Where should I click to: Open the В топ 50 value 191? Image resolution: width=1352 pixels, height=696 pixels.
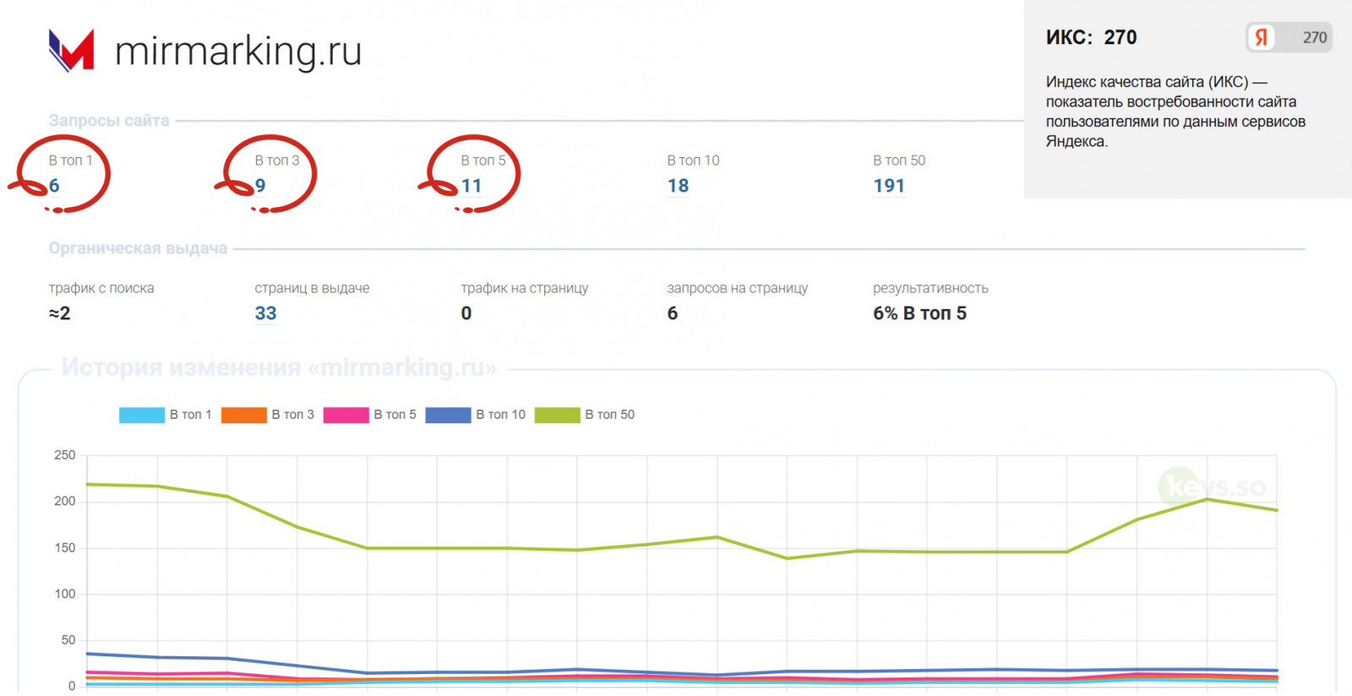[x=889, y=186]
